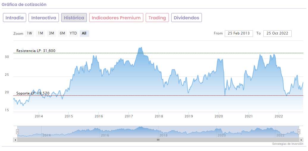Viewport: 308px width, 151px height.
Task: Open the Intradía chart tab
Action: (x=15, y=18)
